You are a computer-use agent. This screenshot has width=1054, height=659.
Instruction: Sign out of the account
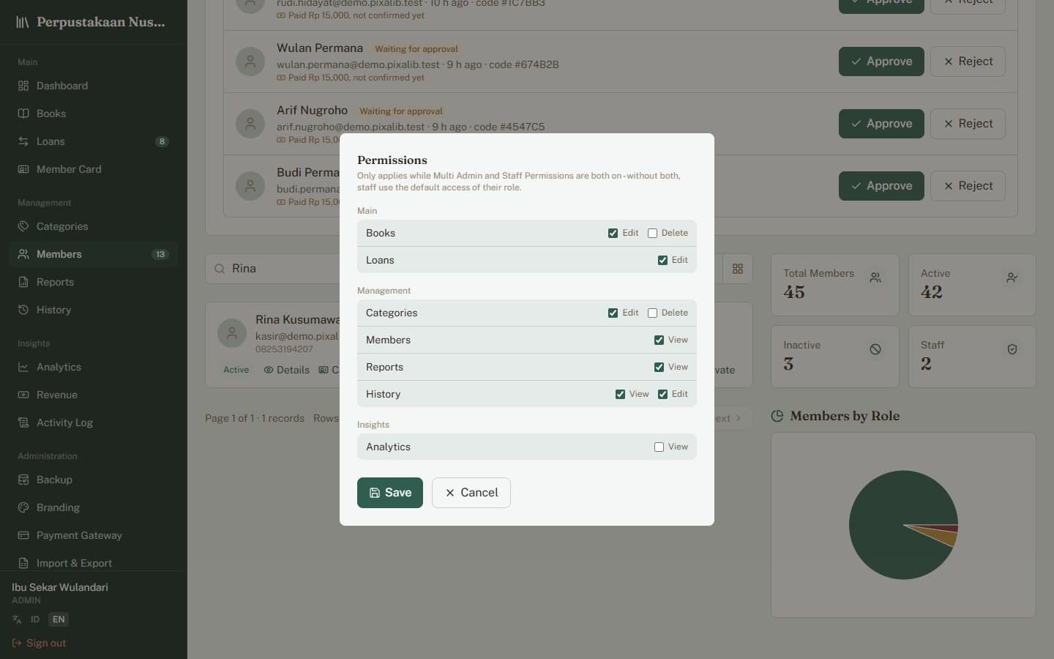(x=39, y=643)
